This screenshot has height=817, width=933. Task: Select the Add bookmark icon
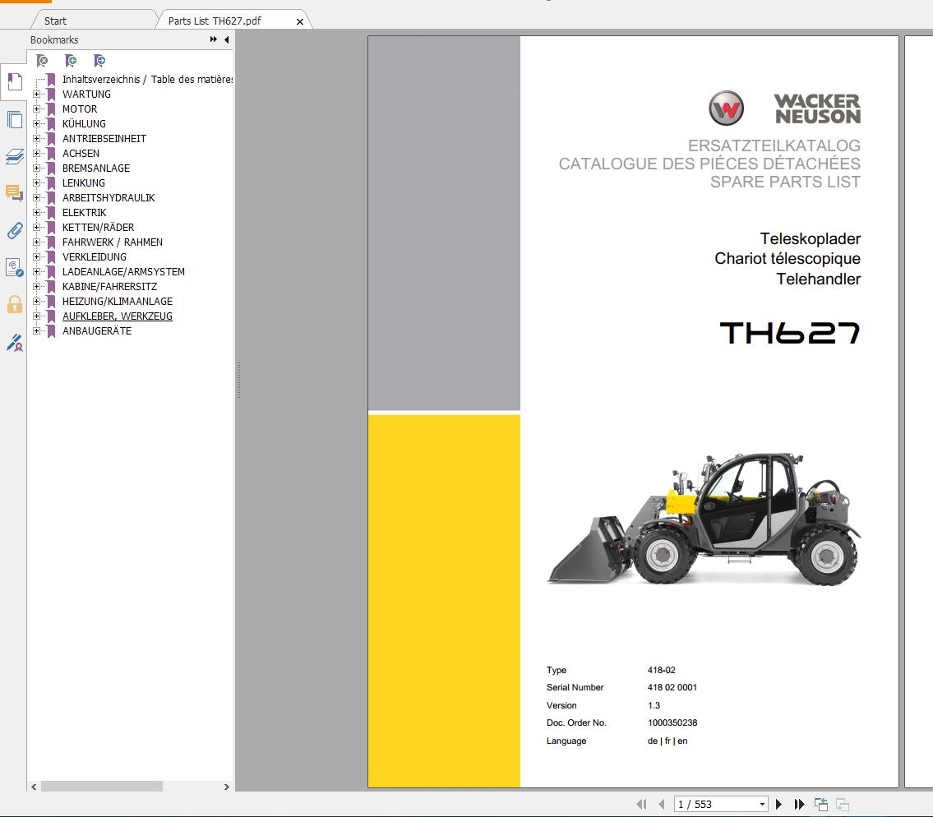70,60
